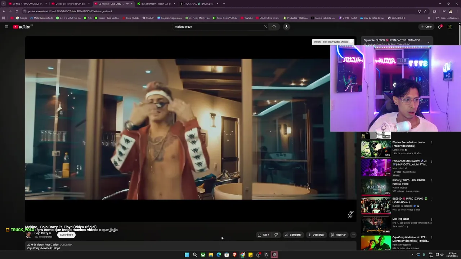Open Epic Games launcher in taskbar
The width and height of the screenshot is (461, 259).
274,255
